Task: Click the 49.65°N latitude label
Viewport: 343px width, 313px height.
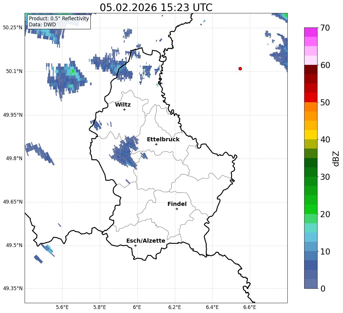Action: pyautogui.click(x=13, y=202)
